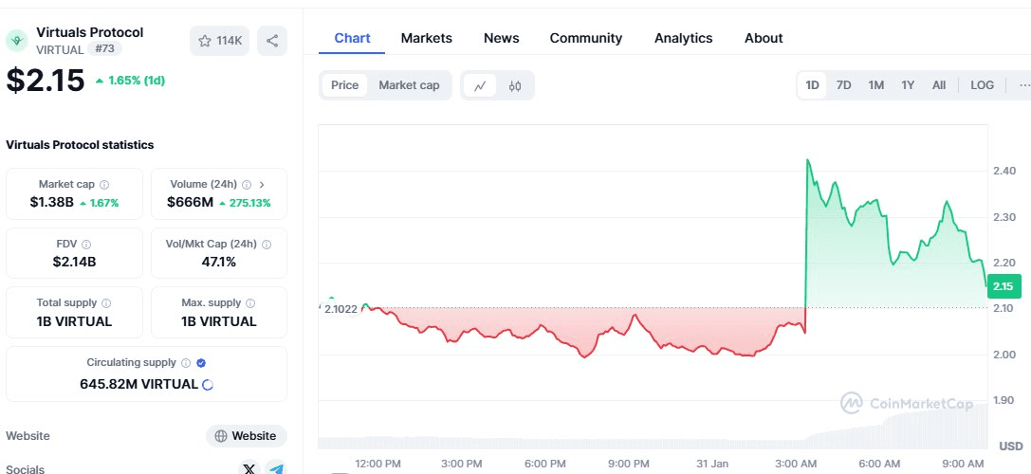Image resolution: width=1031 pixels, height=474 pixels.
Task: Open the Chart tab
Action: click(x=353, y=38)
